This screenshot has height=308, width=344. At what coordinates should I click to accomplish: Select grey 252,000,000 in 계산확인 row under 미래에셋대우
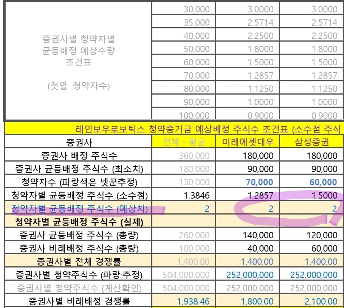[x=248, y=287]
